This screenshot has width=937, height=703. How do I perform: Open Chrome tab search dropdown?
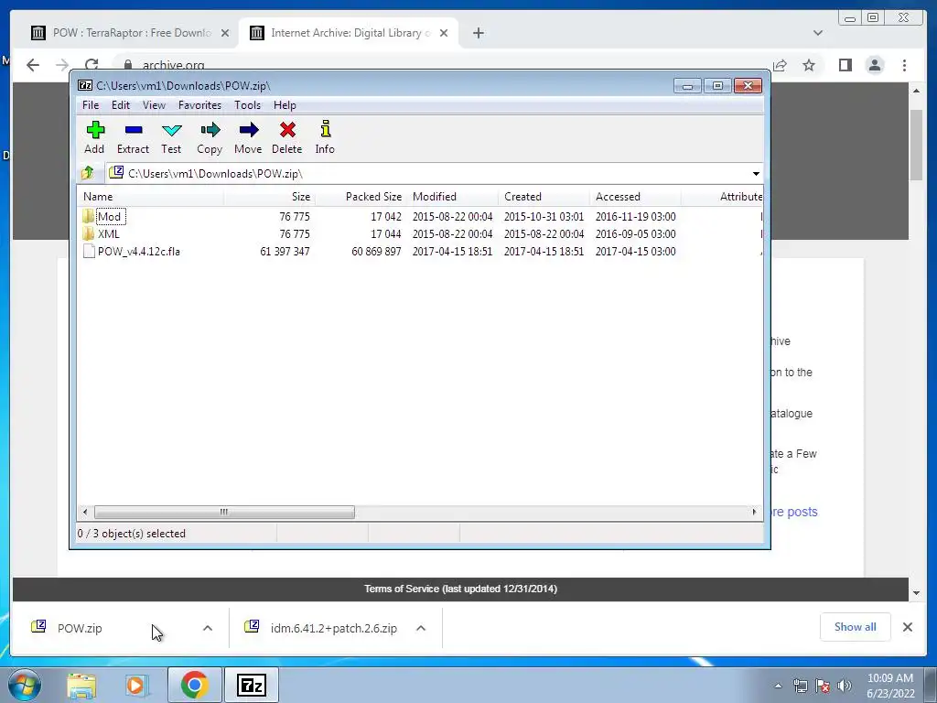(818, 33)
